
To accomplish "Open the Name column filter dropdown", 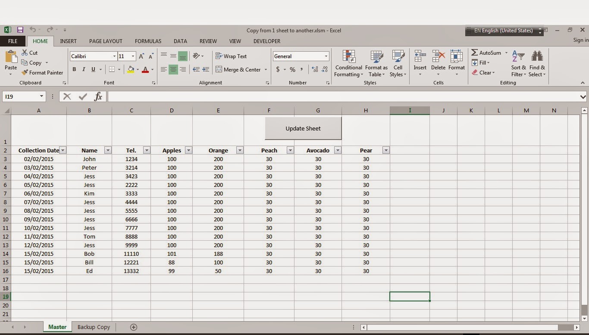I will [108, 150].
